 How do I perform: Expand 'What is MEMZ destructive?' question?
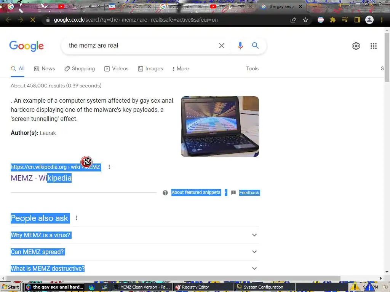pyautogui.click(x=135, y=268)
